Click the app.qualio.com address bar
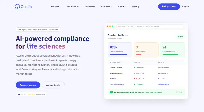Viewport: 204px width, 112px height. coord(150,26)
